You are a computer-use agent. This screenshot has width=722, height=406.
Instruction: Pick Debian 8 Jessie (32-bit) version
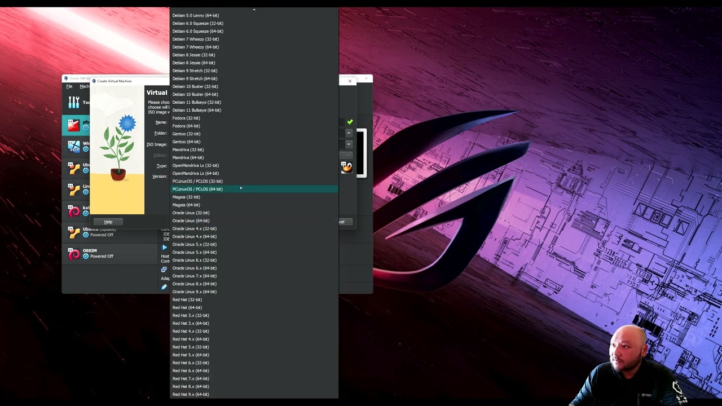point(254,55)
